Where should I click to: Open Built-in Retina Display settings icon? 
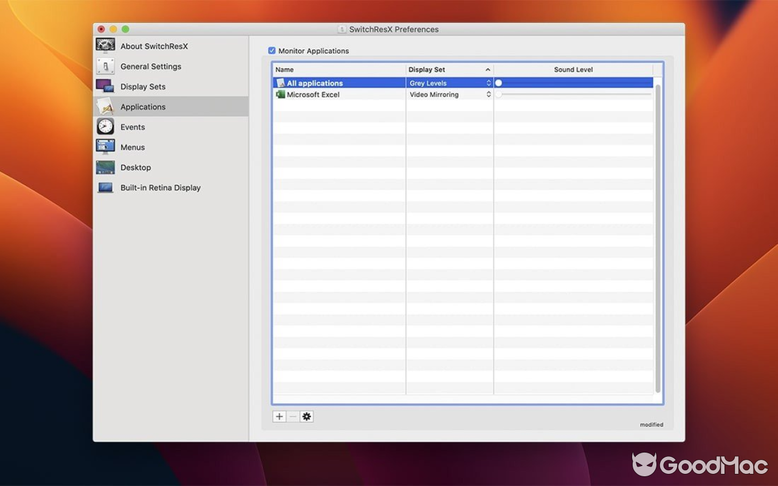click(105, 187)
